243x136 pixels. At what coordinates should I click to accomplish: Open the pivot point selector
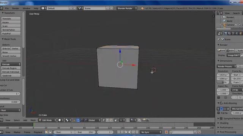pos(68,120)
